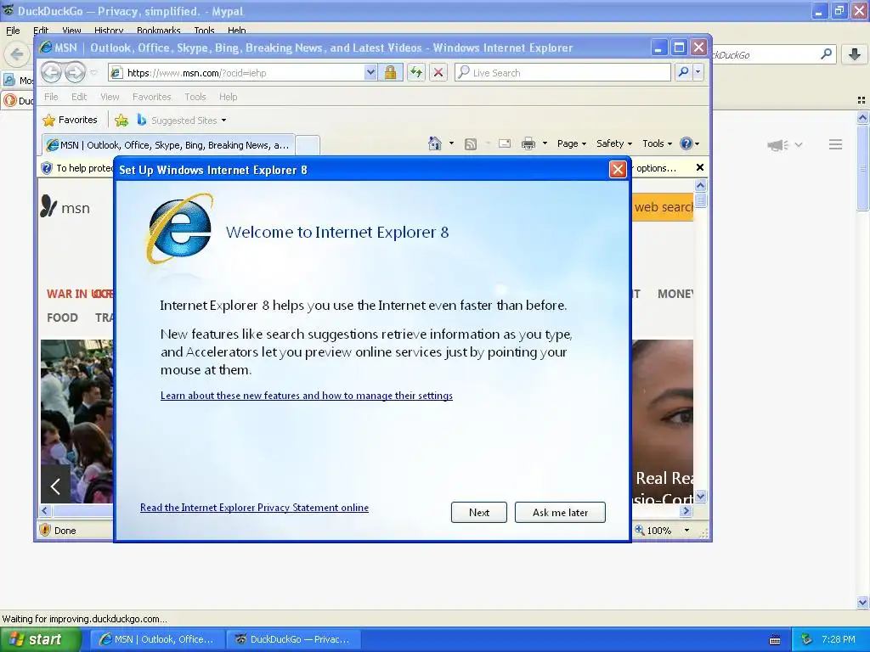The height and width of the screenshot is (652, 870).
Task: Click the Windows start button
Action: coord(40,639)
